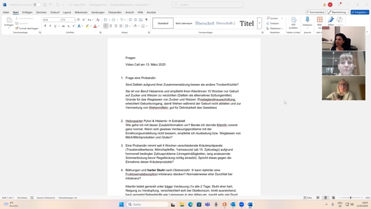This screenshot has width=371, height=209.
Task: Toggle italic formatting in the ribbon
Action: [50, 26]
